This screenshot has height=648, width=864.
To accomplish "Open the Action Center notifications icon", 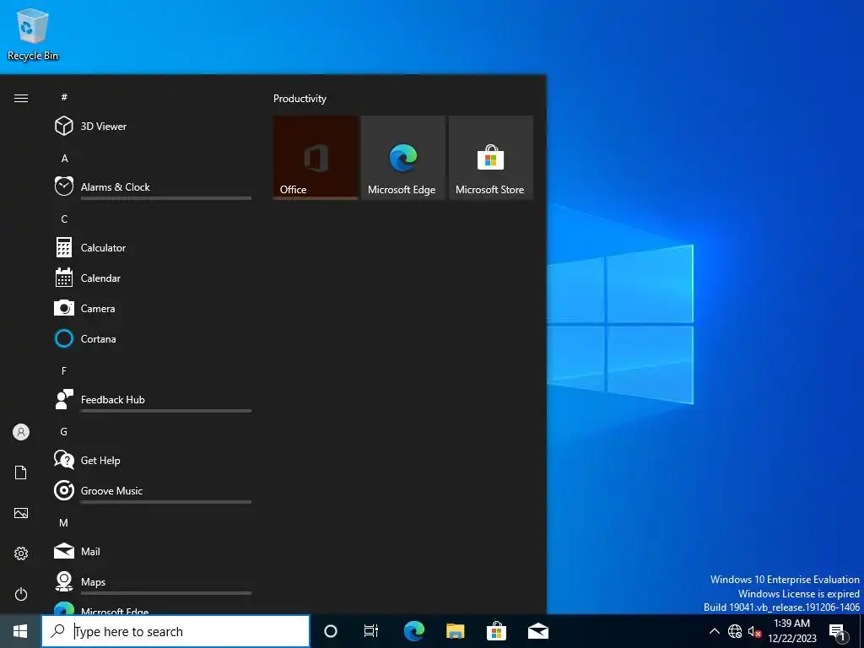I will click(x=838, y=632).
